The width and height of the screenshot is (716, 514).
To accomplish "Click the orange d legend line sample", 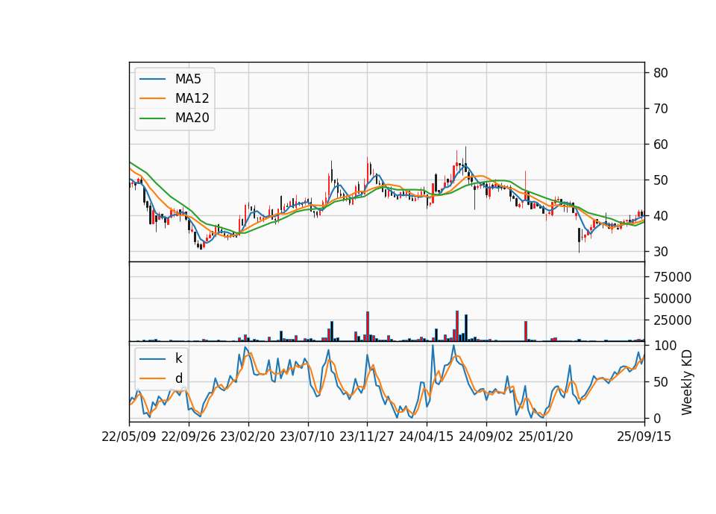I will (x=152, y=378).
